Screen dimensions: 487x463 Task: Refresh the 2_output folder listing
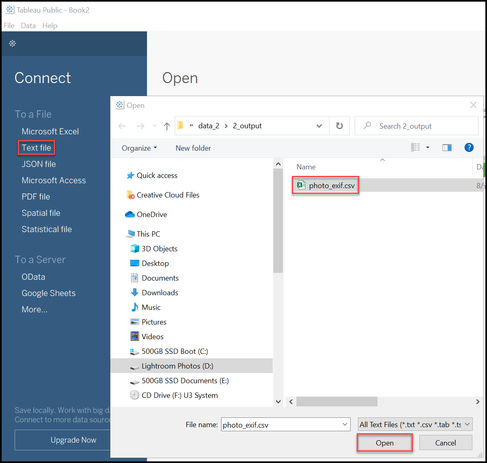340,126
